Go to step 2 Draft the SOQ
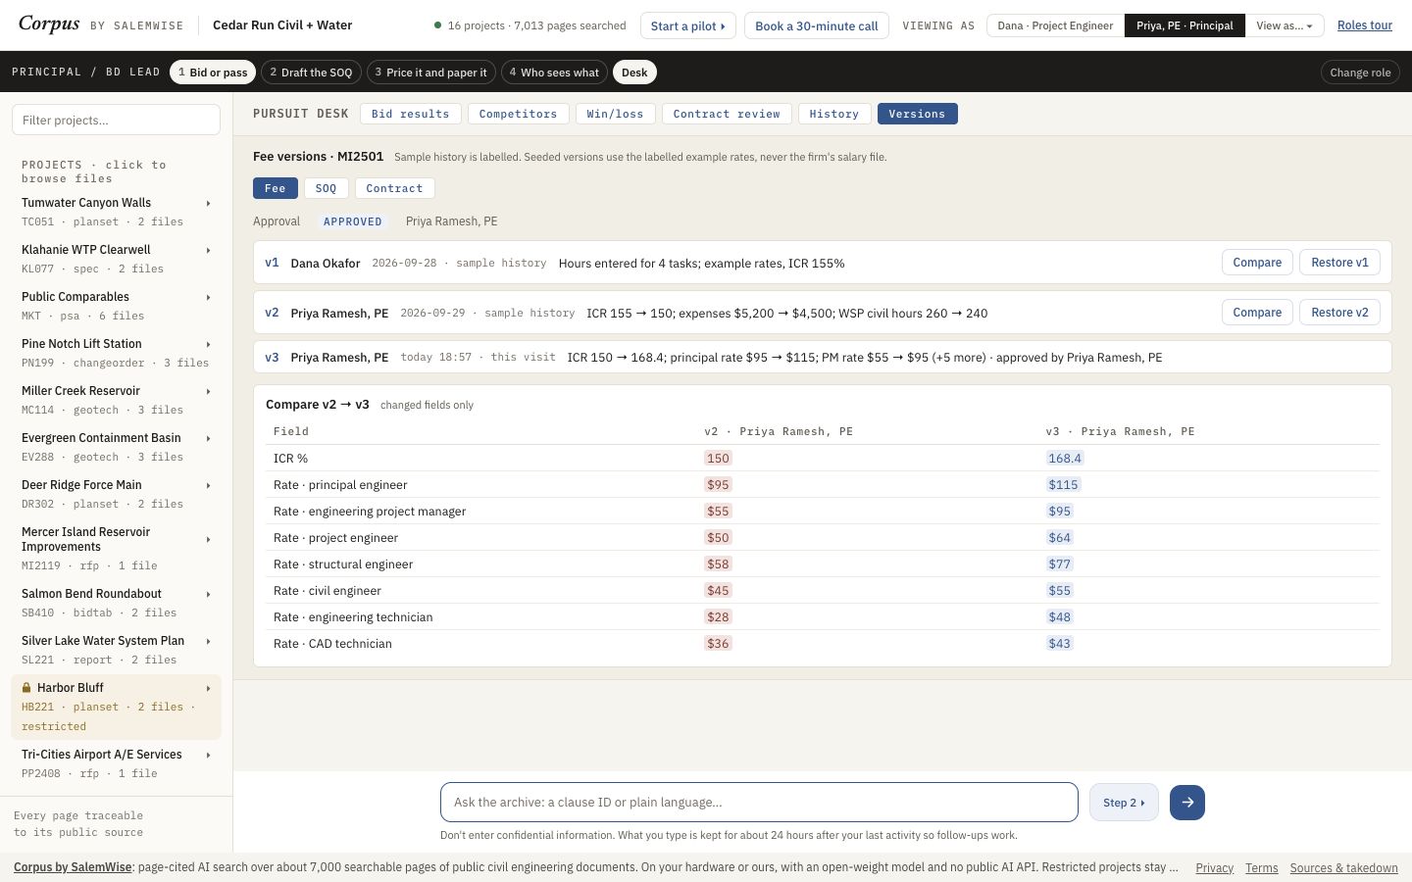Viewport: 1412px width, 882px height. point(311,73)
